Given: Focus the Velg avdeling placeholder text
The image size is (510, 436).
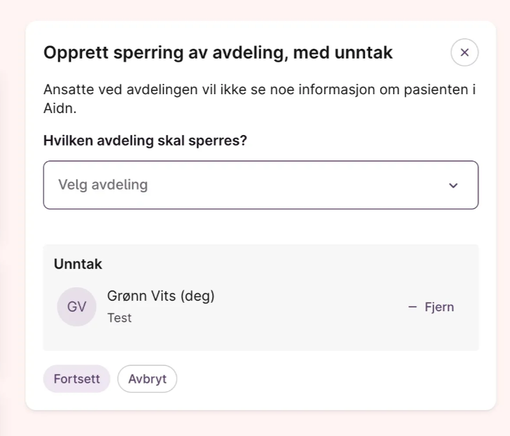Looking at the screenshot, I should point(103,185).
